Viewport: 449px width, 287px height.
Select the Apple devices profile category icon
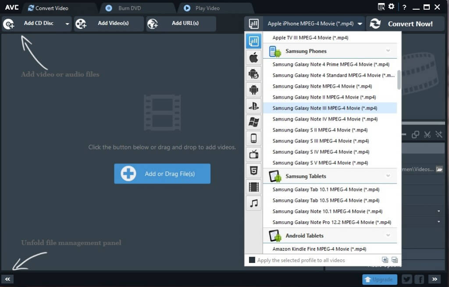254,57
